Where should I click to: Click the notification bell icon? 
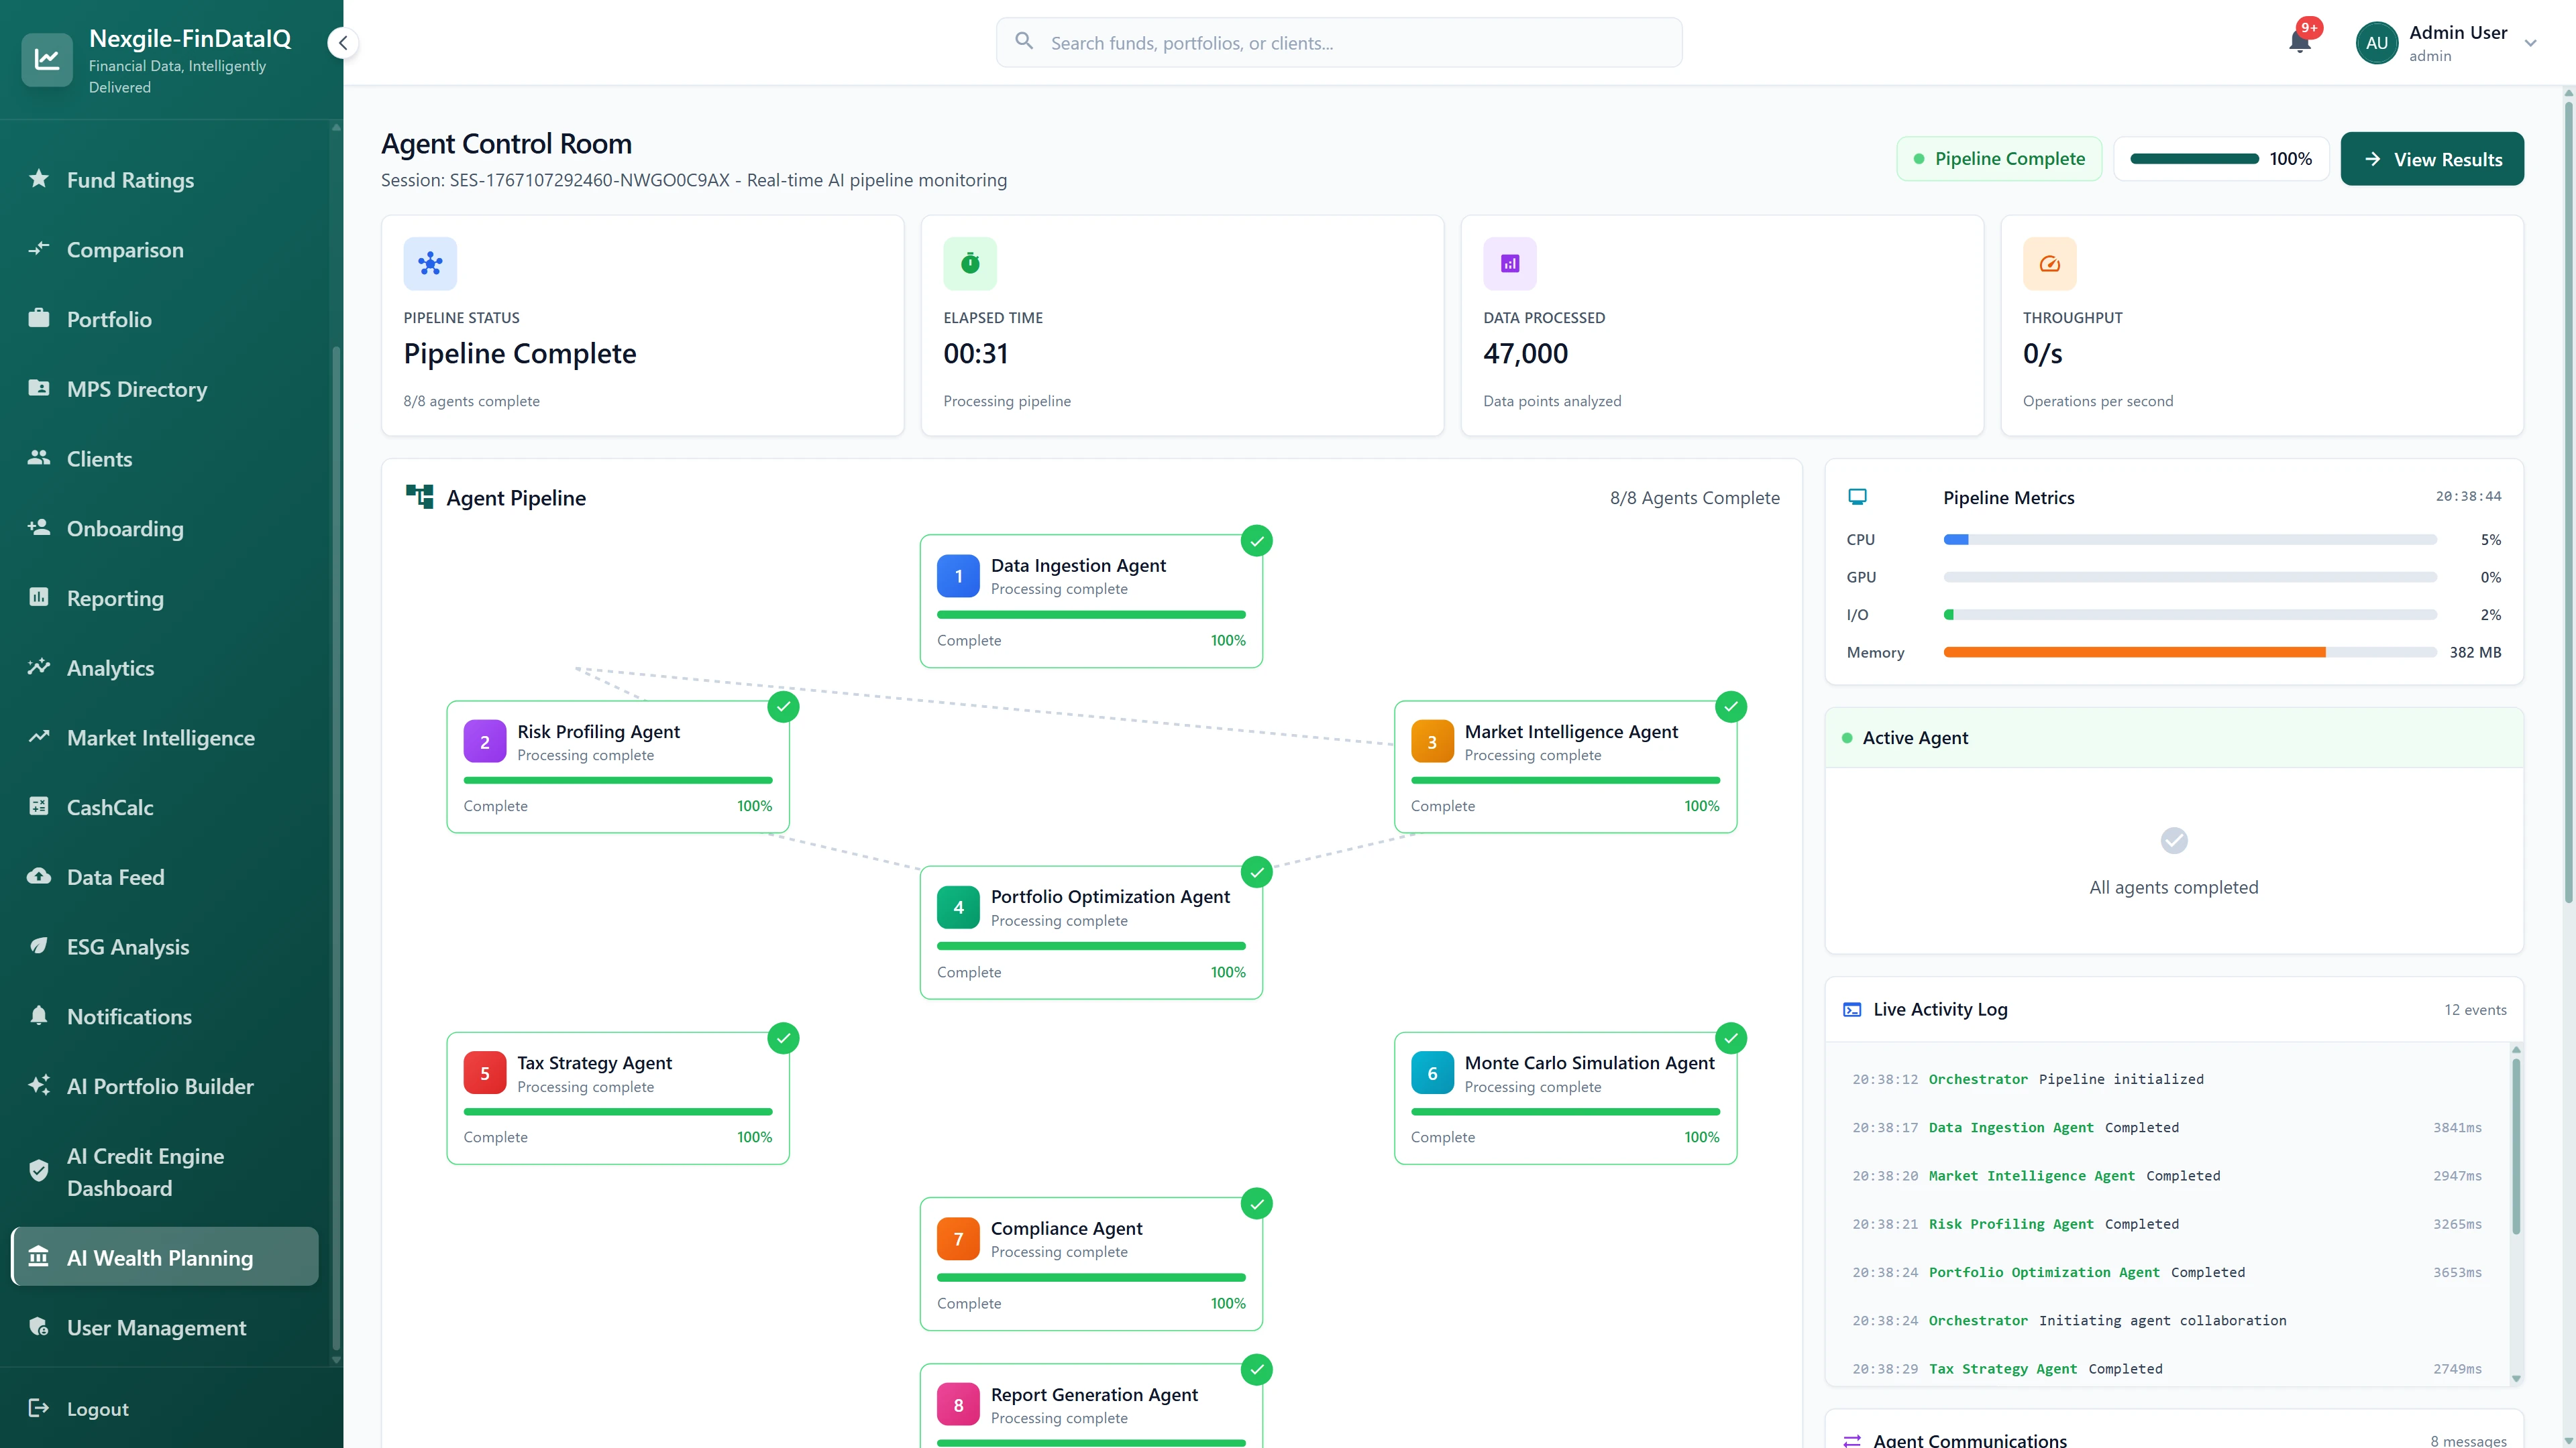2299,42
